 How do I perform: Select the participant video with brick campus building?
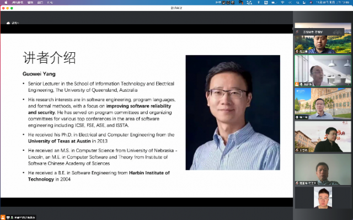[323, 103]
